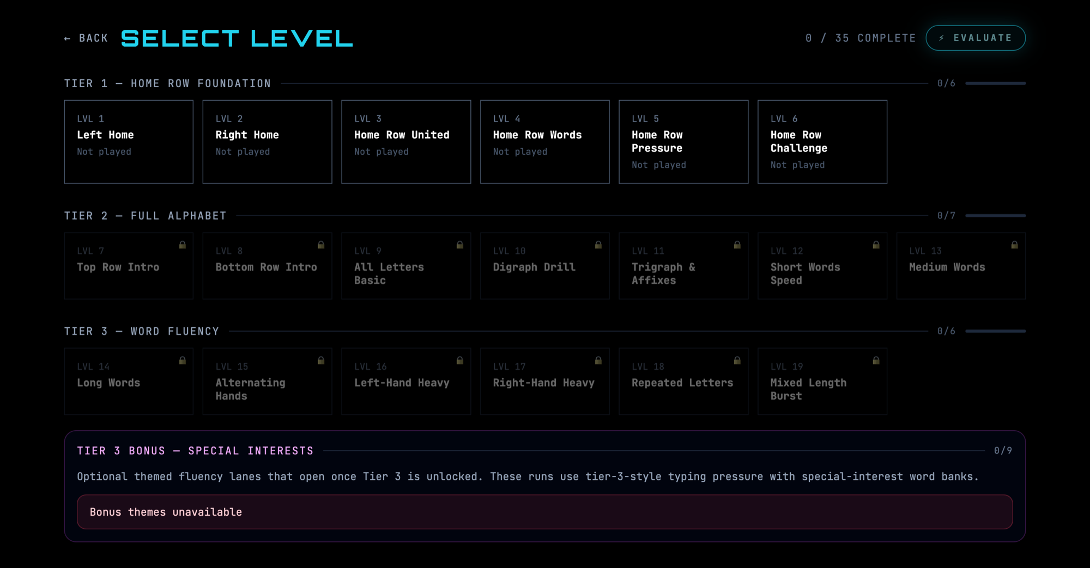Click Tier 2 Full Alphabet heading

click(x=146, y=216)
